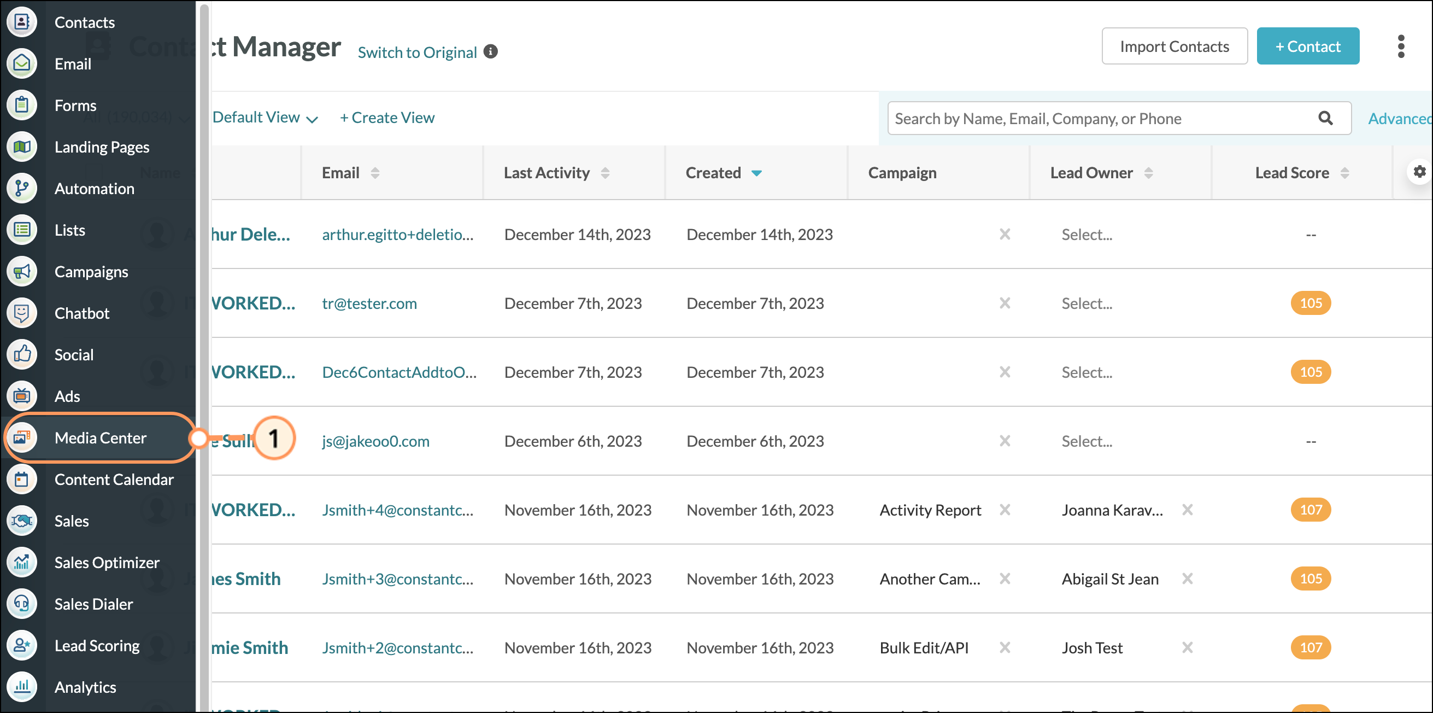Click the Another Cam... campaign cell

click(x=930, y=579)
